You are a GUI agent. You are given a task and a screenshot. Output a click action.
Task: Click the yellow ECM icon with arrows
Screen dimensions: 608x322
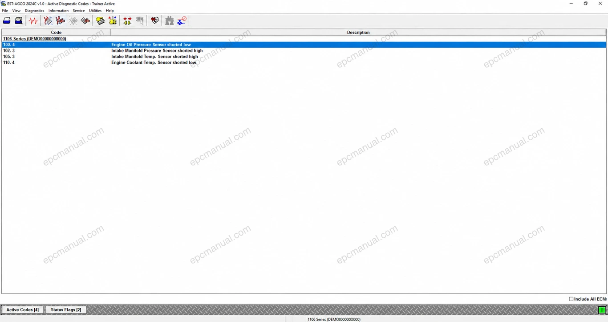click(113, 20)
